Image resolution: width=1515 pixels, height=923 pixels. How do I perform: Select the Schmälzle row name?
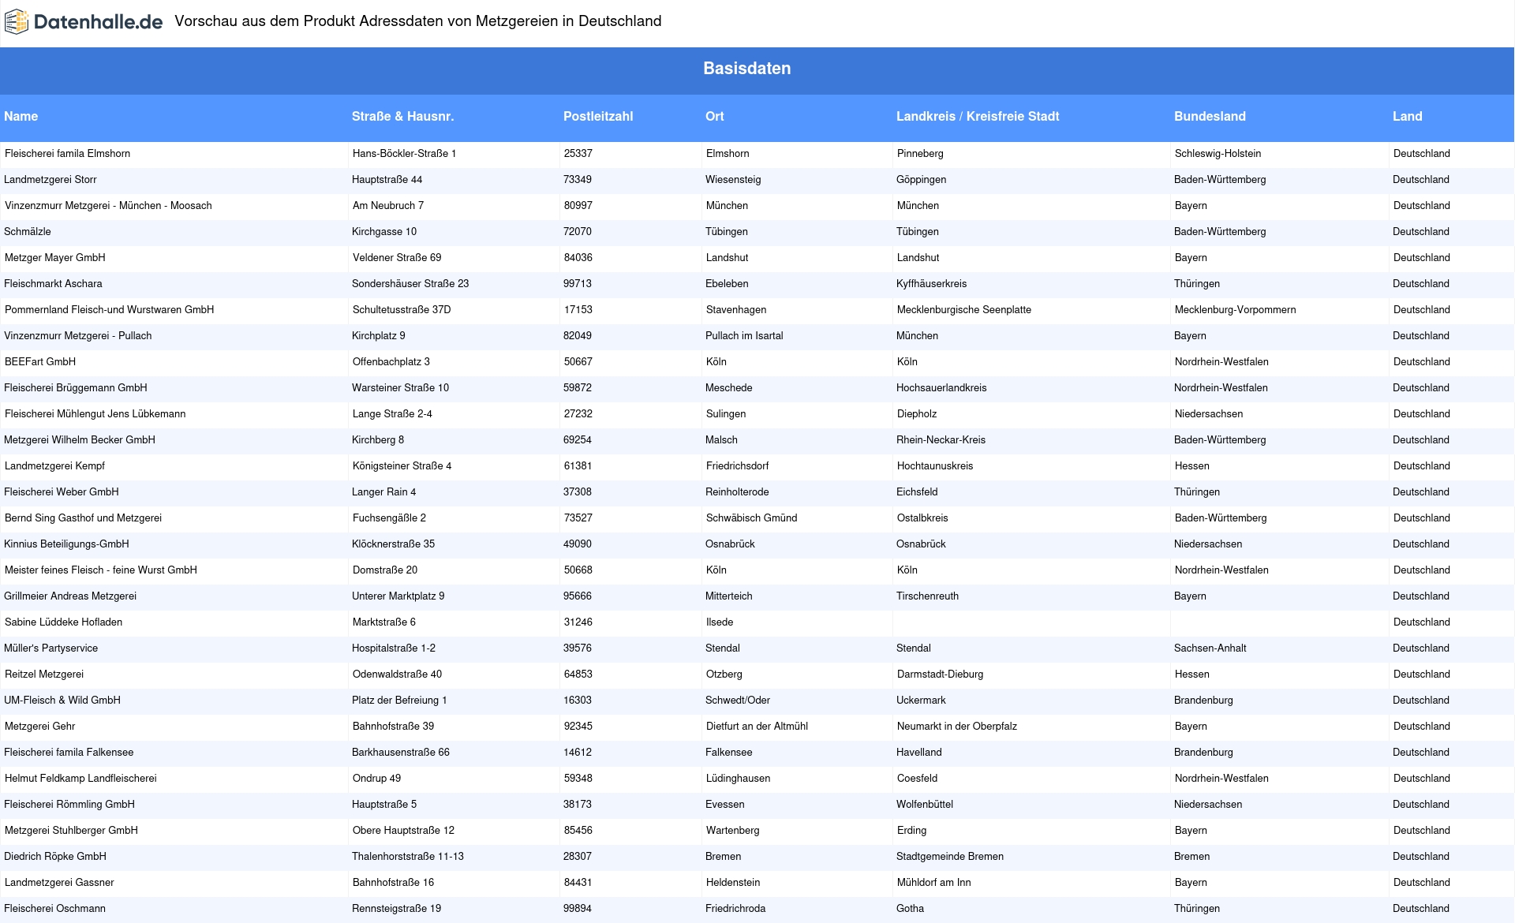(x=28, y=232)
